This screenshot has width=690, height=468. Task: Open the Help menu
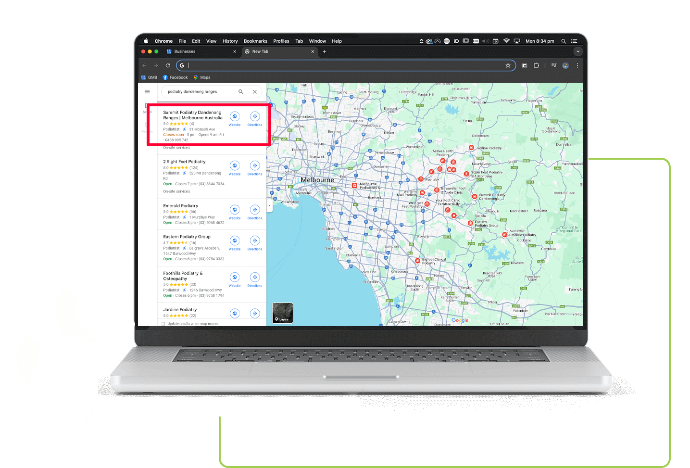click(337, 41)
